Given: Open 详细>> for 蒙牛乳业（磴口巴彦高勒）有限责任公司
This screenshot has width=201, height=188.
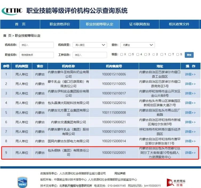Looking at the screenshot, I should pos(190,84).
